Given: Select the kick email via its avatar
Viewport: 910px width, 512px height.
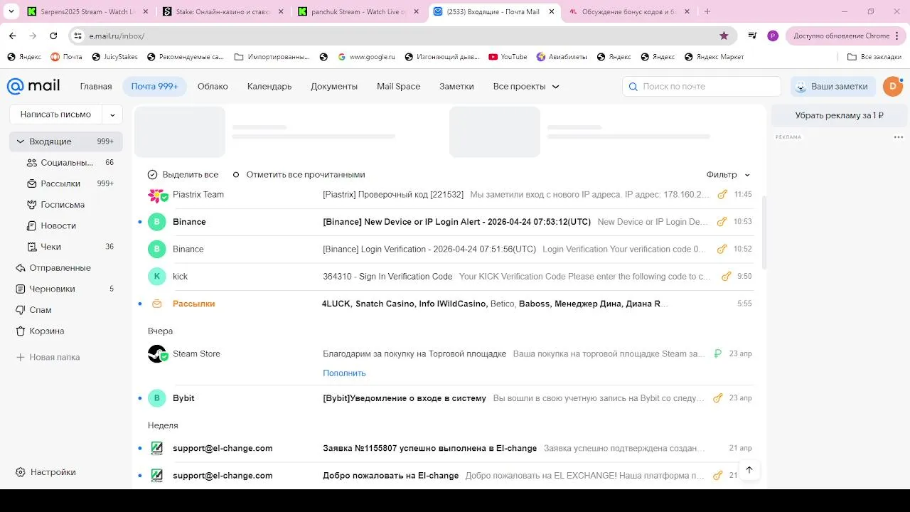Looking at the screenshot, I should click(x=156, y=277).
